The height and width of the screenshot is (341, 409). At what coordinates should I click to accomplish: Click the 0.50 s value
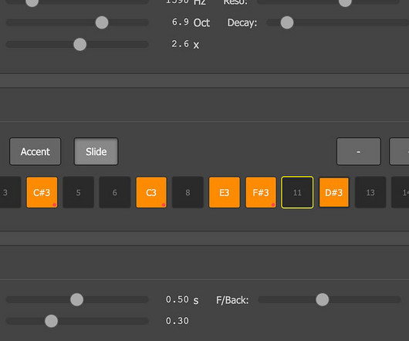[182, 300]
